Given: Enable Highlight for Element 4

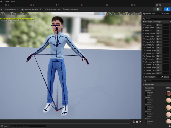Looking at the screenshot, I should (146, 121).
